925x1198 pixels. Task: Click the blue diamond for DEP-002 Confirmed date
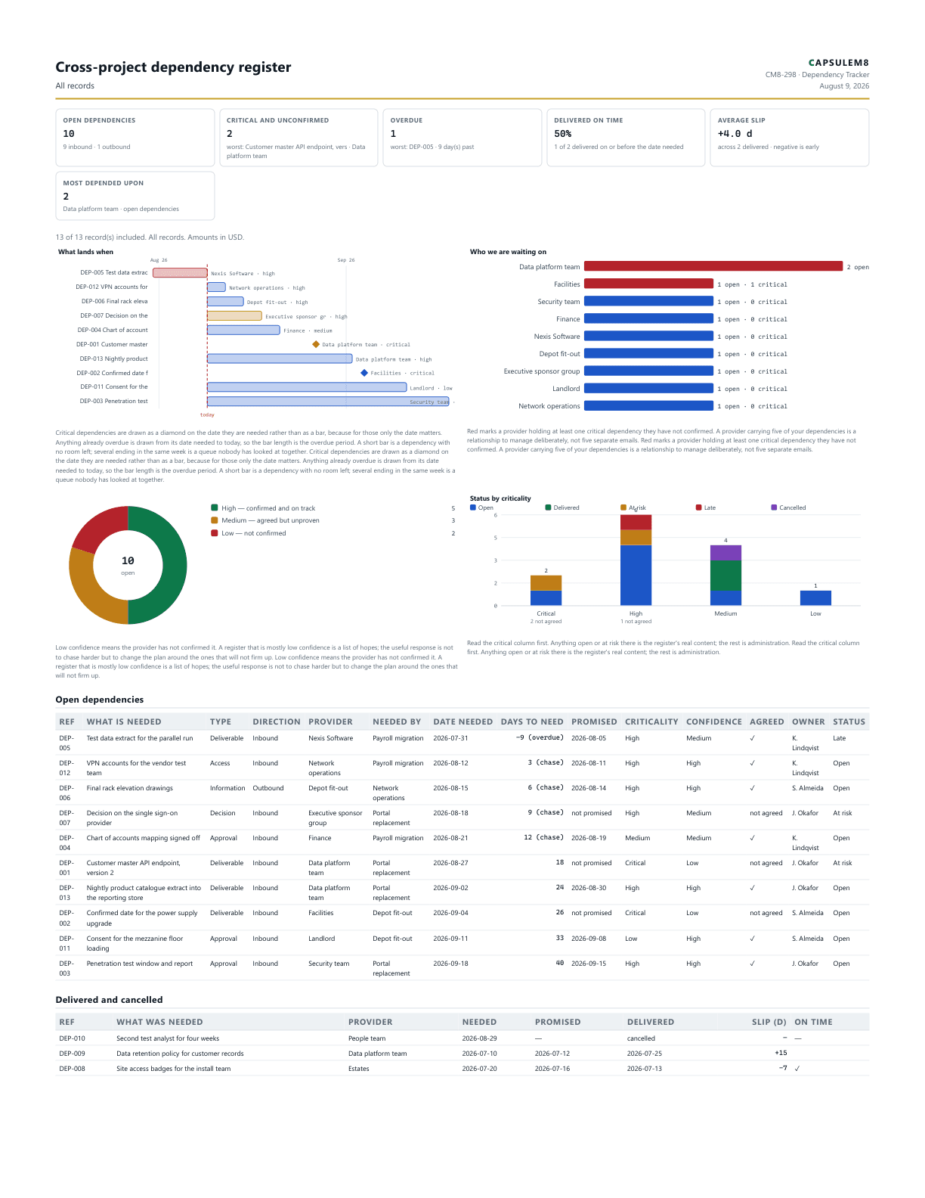(364, 373)
